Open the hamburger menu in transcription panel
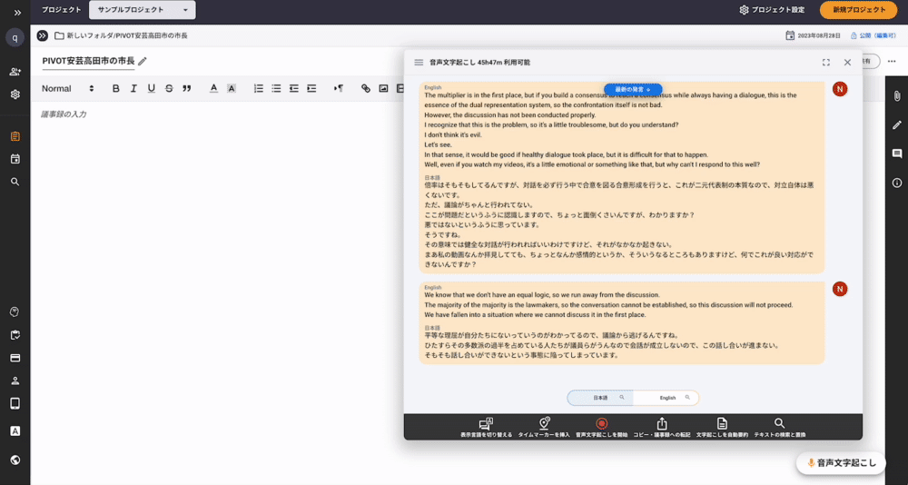The image size is (908, 485). pyautogui.click(x=419, y=63)
